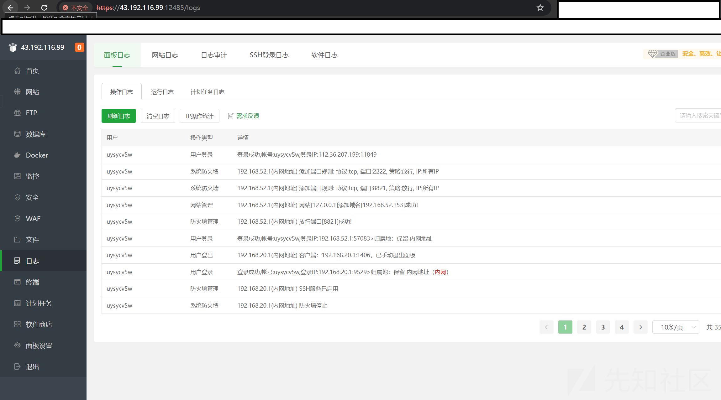The image size is (721, 400).
Task: Click the 操作类型 column header
Action: (202, 138)
